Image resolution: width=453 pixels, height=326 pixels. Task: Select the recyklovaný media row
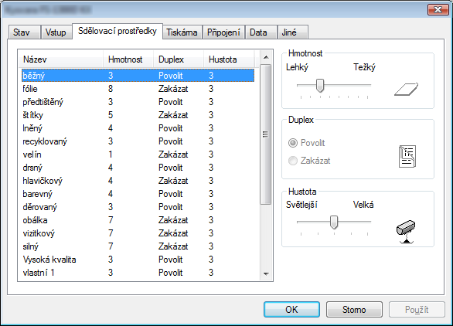tap(138, 141)
